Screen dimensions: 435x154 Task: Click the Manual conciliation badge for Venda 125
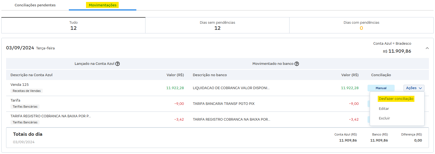coord(381,88)
